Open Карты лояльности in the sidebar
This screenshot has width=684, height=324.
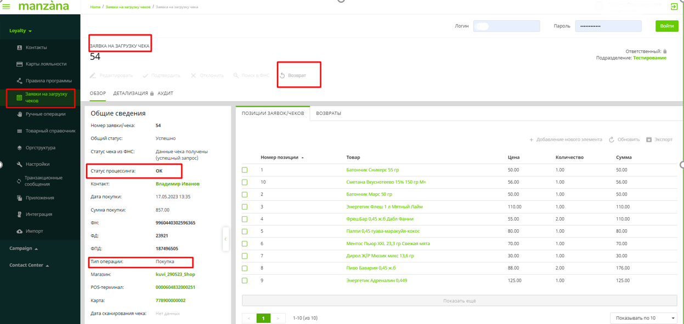tap(46, 64)
